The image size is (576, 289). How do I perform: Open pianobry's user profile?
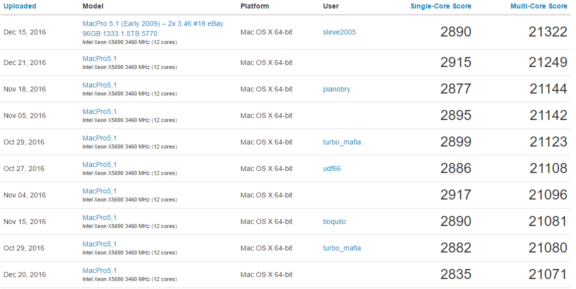point(336,89)
